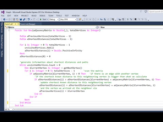The height and width of the screenshot is (122, 163).
Task: Open the Toolbox side panel tab
Action: tap(2, 54)
